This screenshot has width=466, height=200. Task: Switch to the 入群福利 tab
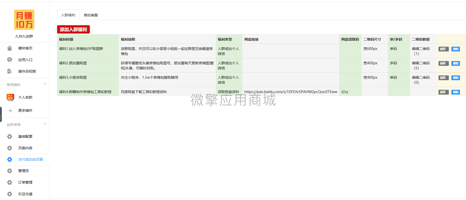coord(68,15)
